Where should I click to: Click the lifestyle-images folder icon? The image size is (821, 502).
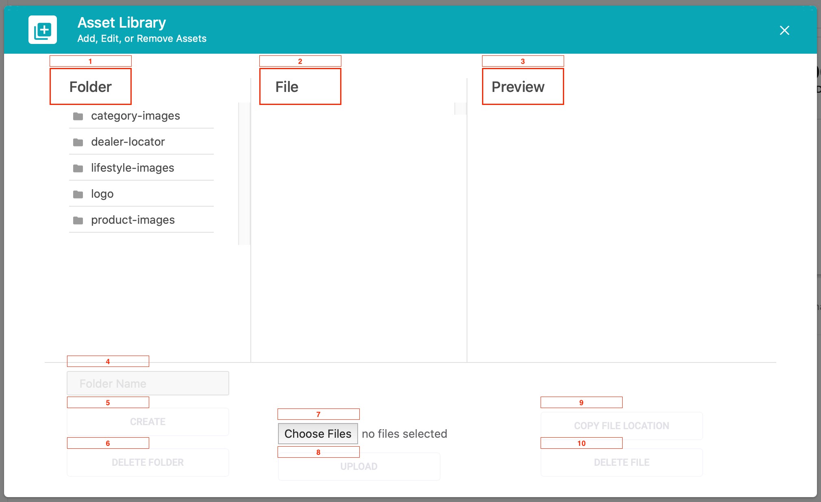point(78,168)
